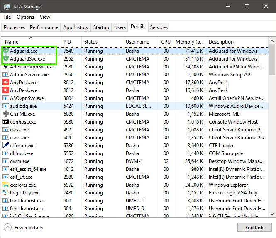Click the fontdrvhost.exe icon with PID 900
The image size is (276, 238).
click(x=6, y=201)
